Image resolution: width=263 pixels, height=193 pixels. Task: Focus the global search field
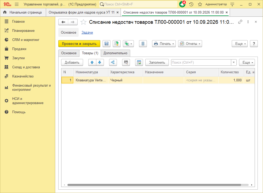point(138,4)
